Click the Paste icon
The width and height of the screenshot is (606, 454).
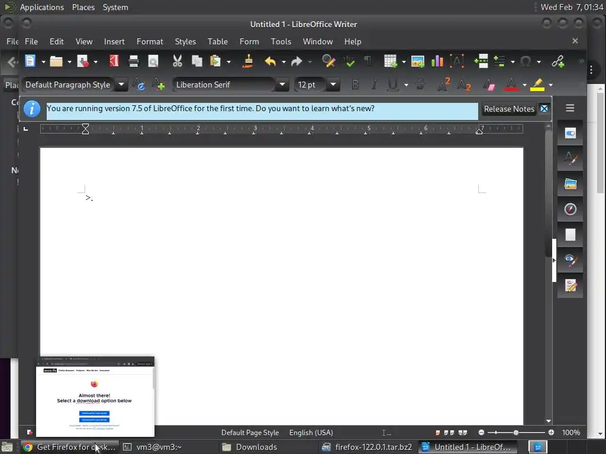[x=215, y=61]
